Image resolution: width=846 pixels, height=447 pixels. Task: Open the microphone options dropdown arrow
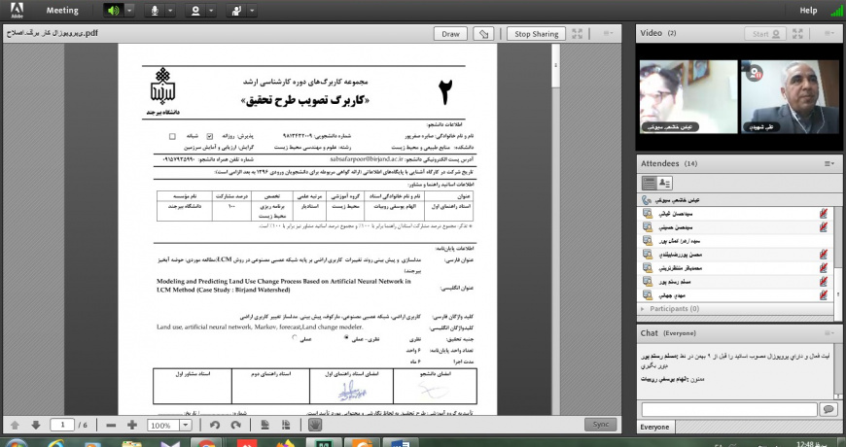[170, 11]
